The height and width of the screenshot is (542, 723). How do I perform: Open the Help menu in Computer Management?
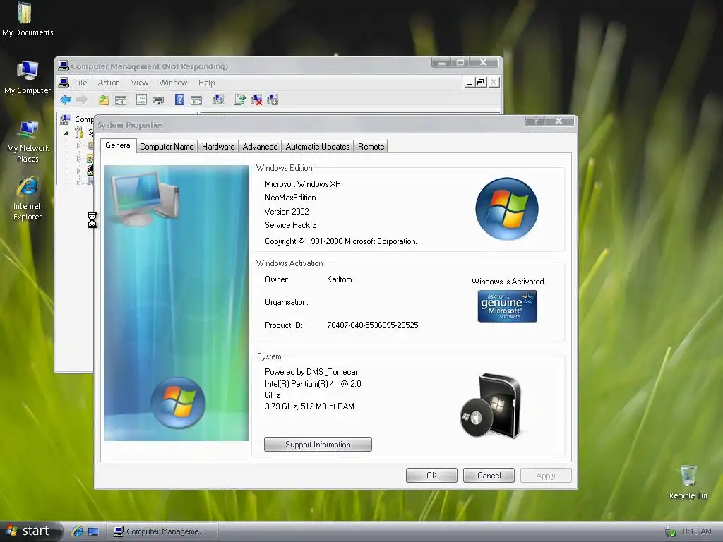click(x=207, y=83)
